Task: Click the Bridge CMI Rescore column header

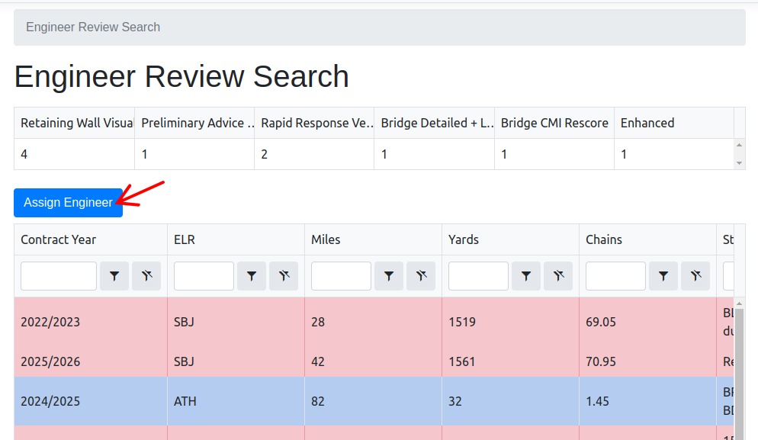Action: [554, 123]
